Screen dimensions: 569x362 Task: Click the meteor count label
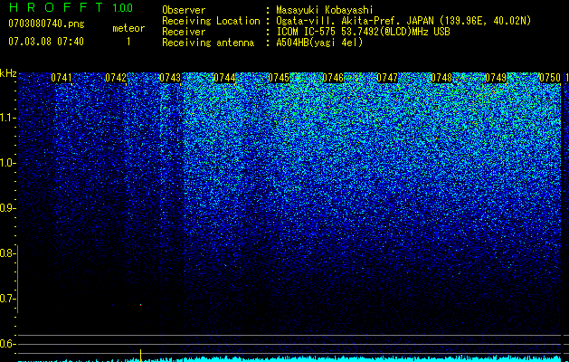pos(128,28)
